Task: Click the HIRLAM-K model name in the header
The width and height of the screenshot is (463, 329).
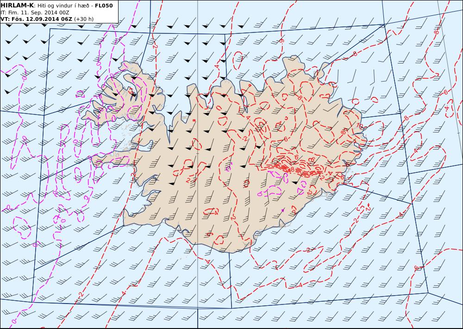Action: 17,6
